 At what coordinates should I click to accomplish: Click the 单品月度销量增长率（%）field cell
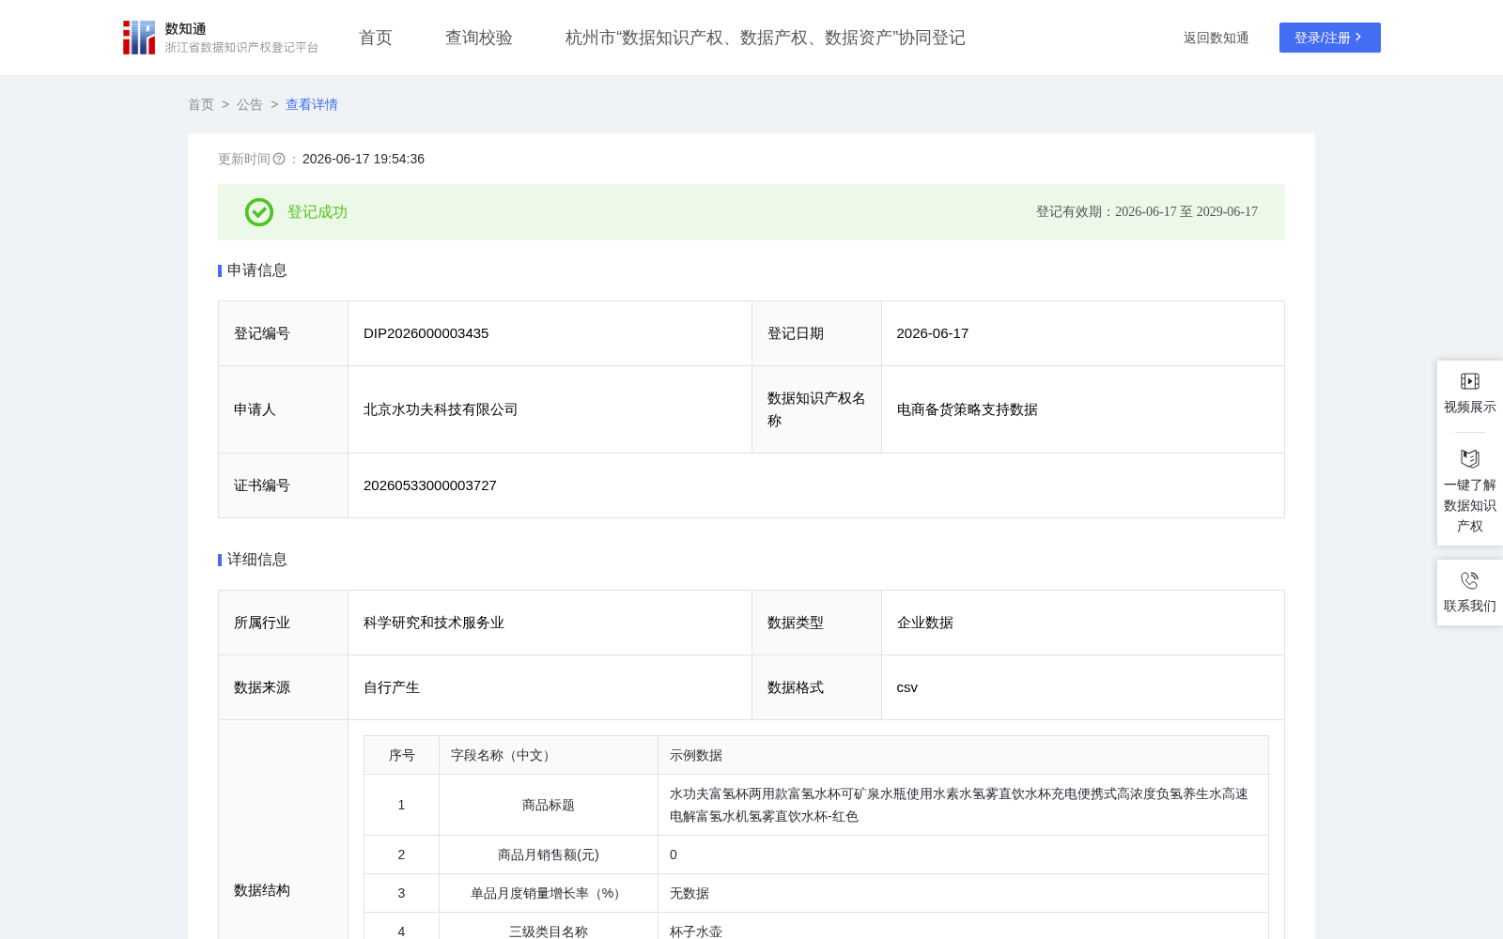(x=549, y=893)
